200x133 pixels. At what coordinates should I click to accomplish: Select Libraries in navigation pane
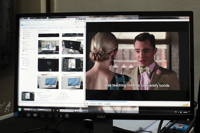click(x=25, y=42)
